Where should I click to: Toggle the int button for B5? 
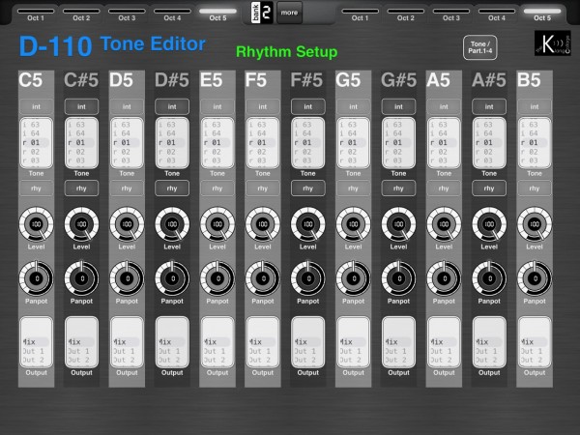point(535,106)
